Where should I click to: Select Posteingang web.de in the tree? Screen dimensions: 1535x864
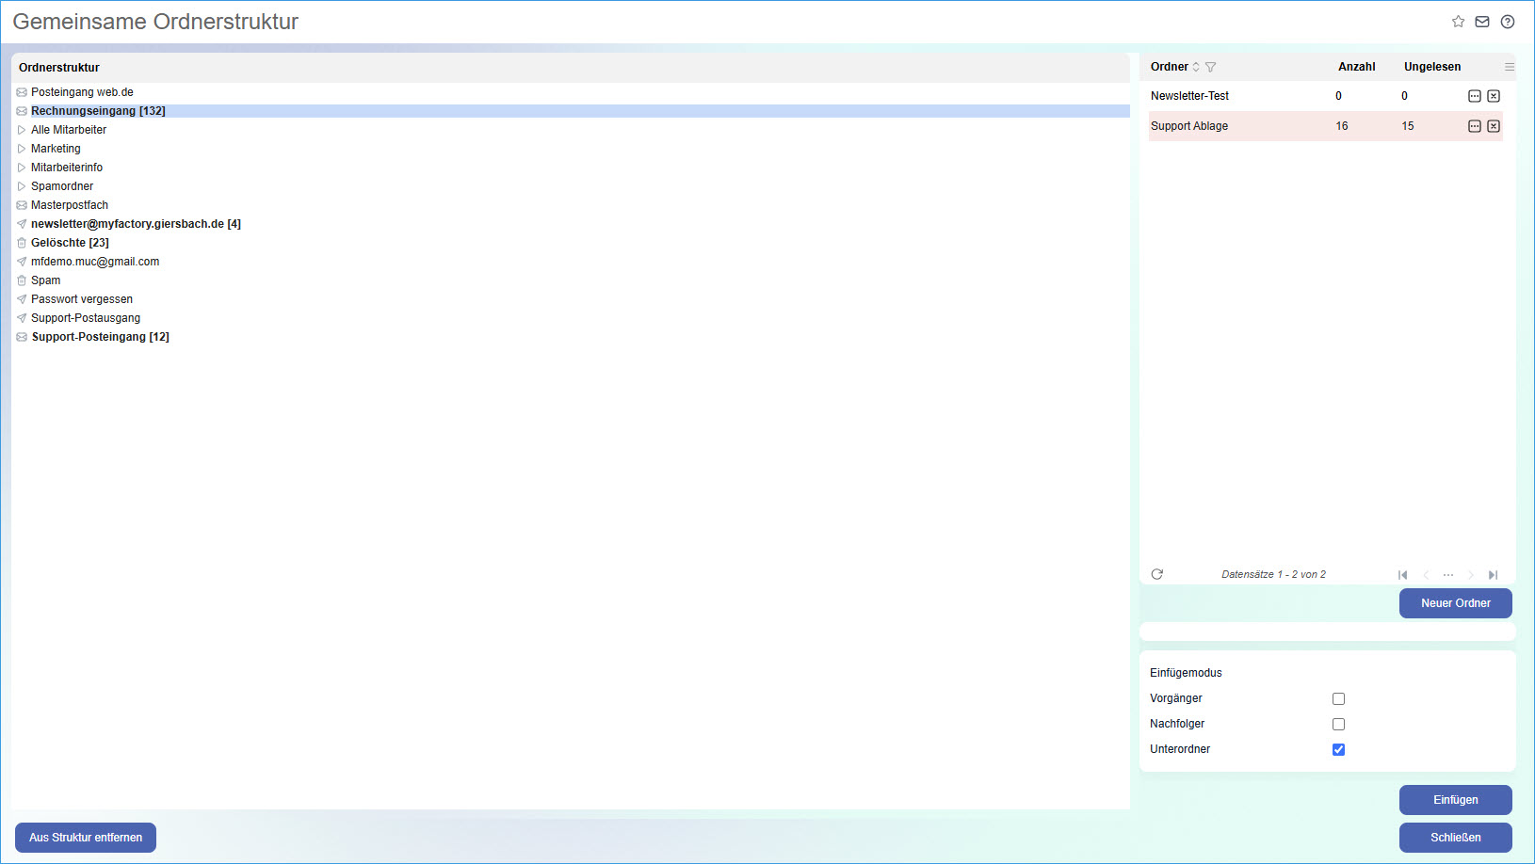82,92
